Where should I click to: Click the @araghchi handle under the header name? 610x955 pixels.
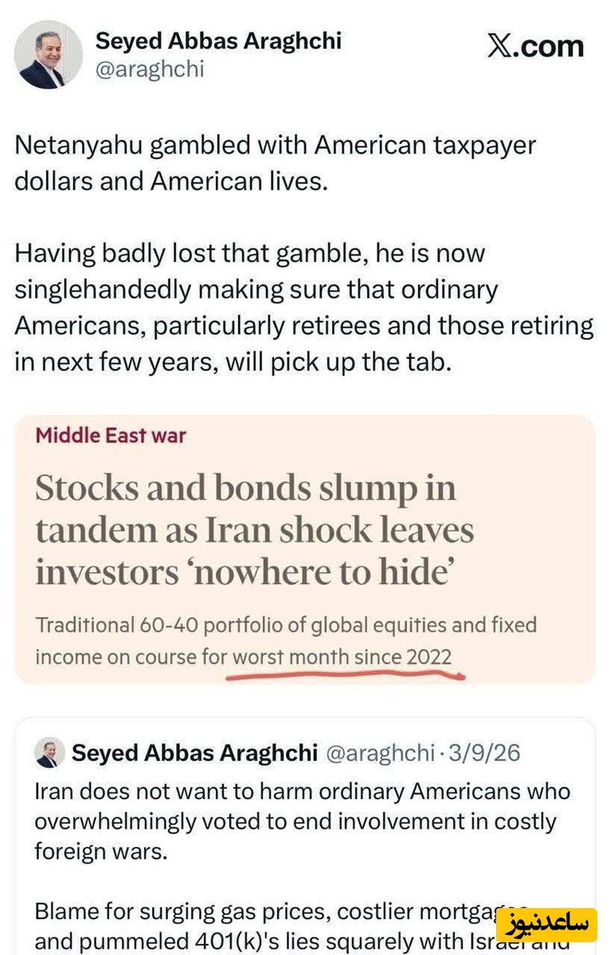click(150, 69)
